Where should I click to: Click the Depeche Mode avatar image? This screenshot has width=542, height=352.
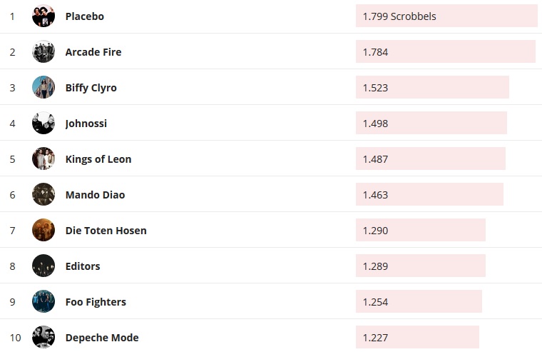click(x=44, y=337)
